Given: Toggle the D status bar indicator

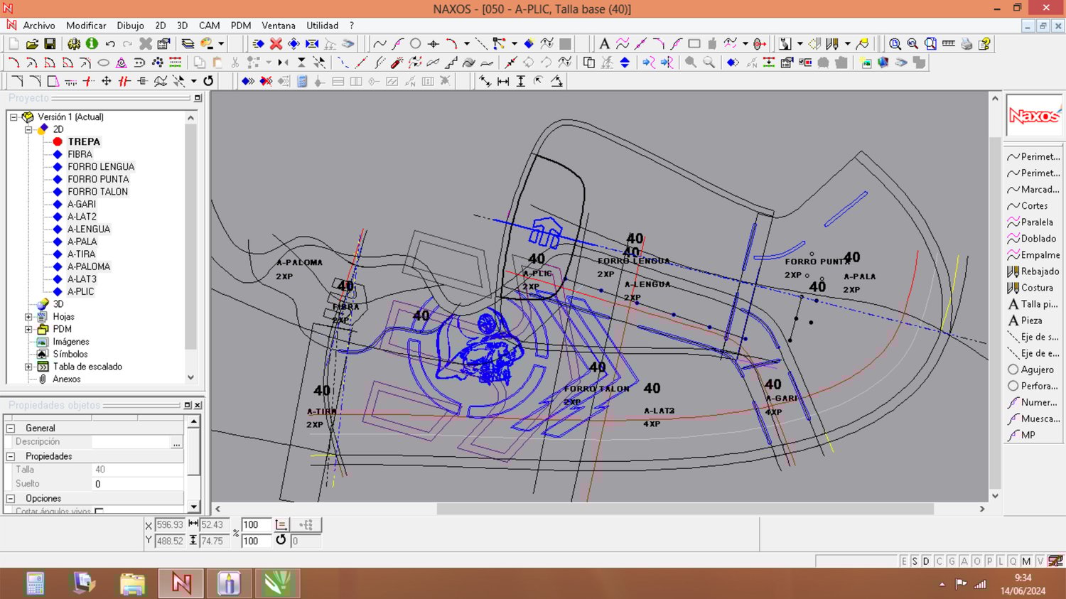Looking at the screenshot, I should 926,561.
